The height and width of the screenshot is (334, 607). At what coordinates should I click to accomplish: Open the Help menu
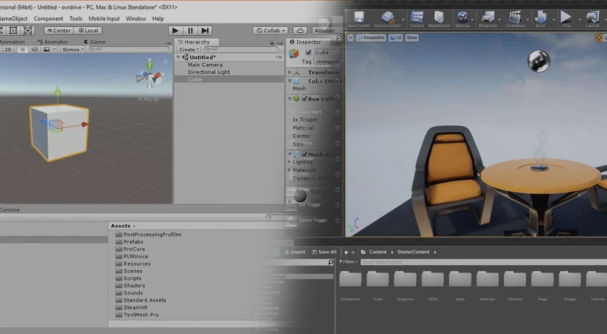click(x=158, y=19)
